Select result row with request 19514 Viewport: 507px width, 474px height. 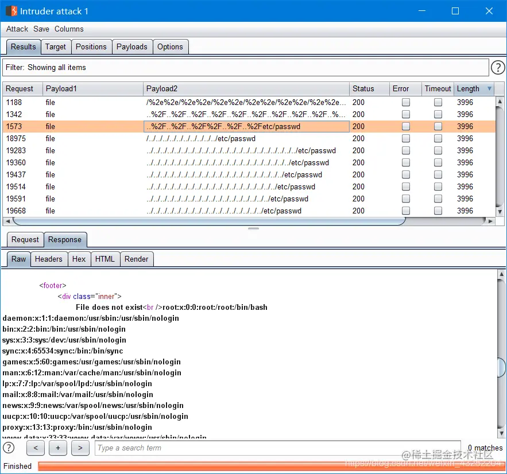[249, 187]
